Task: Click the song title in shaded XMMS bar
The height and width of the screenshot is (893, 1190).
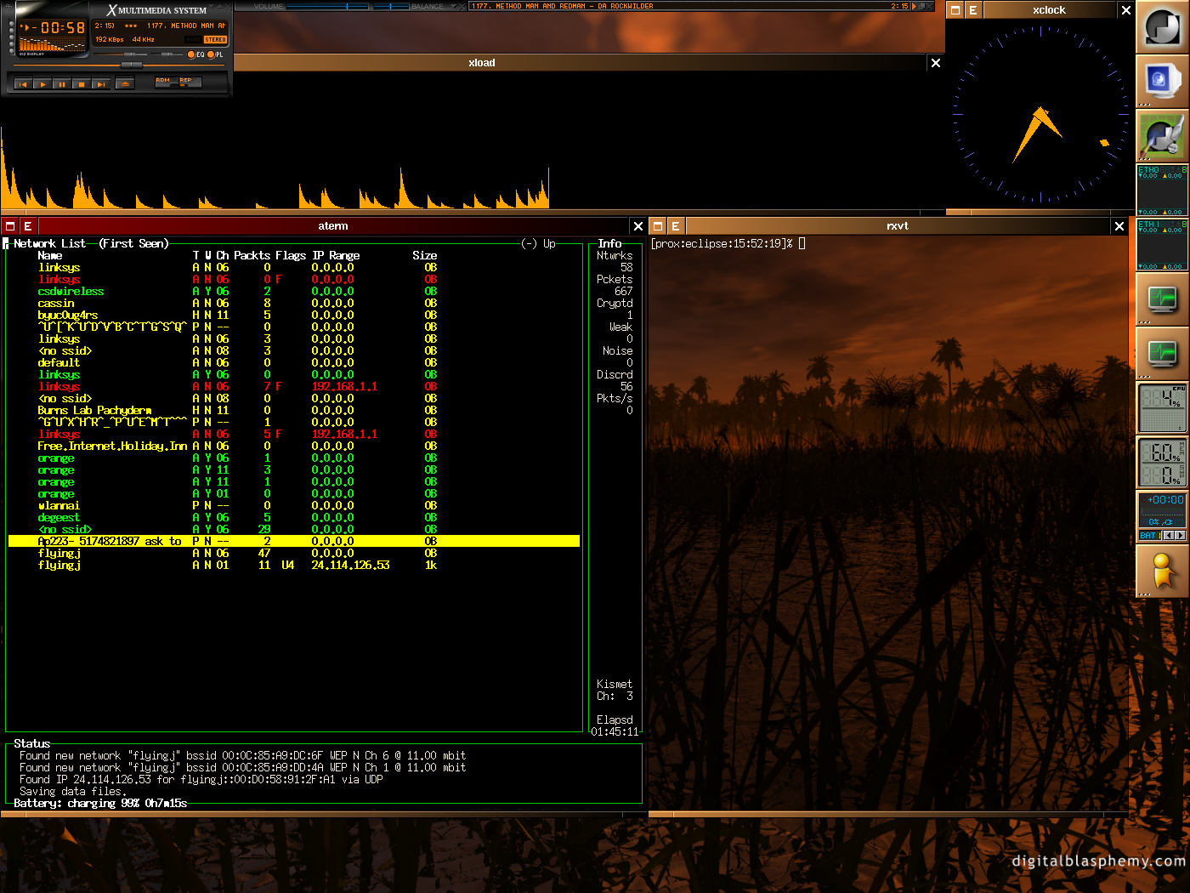Action: tap(563, 6)
